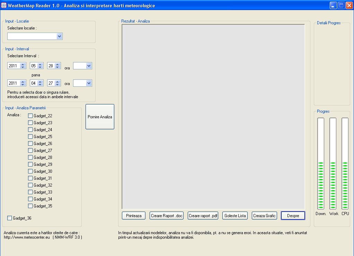This screenshot has width=354, height=256.
Task: Click inside the Rezultat - Analiza list area
Action: pos(213,116)
